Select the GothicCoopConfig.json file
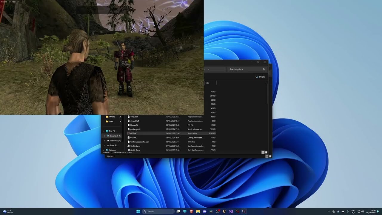The height and width of the screenshot is (215, 382). pyautogui.click(x=171, y=142)
